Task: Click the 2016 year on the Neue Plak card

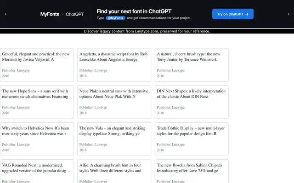Action: 83,113
